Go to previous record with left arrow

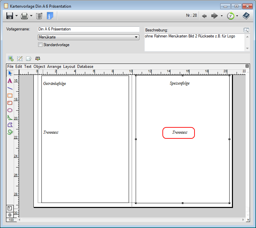(x=204, y=16)
